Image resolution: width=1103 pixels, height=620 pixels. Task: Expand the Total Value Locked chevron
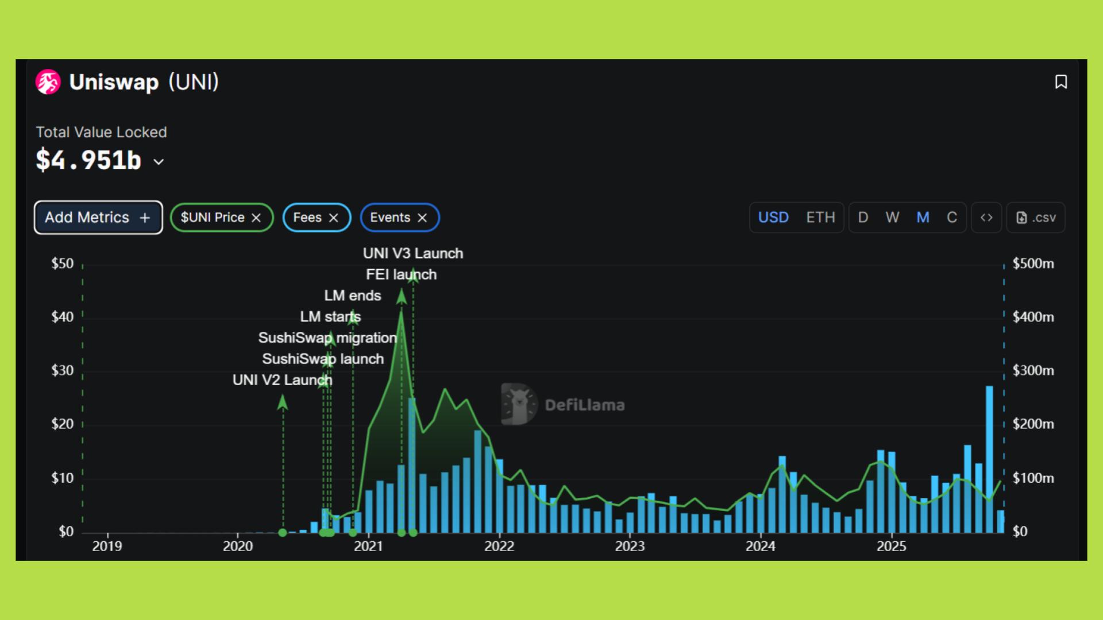(x=159, y=162)
